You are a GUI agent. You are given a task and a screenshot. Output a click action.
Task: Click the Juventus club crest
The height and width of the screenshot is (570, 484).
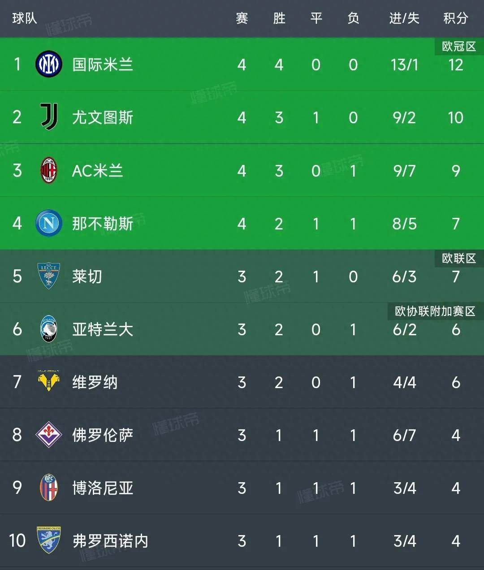tap(48, 117)
